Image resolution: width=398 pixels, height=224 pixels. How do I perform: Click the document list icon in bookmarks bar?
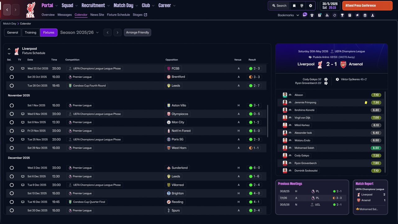coord(349,15)
